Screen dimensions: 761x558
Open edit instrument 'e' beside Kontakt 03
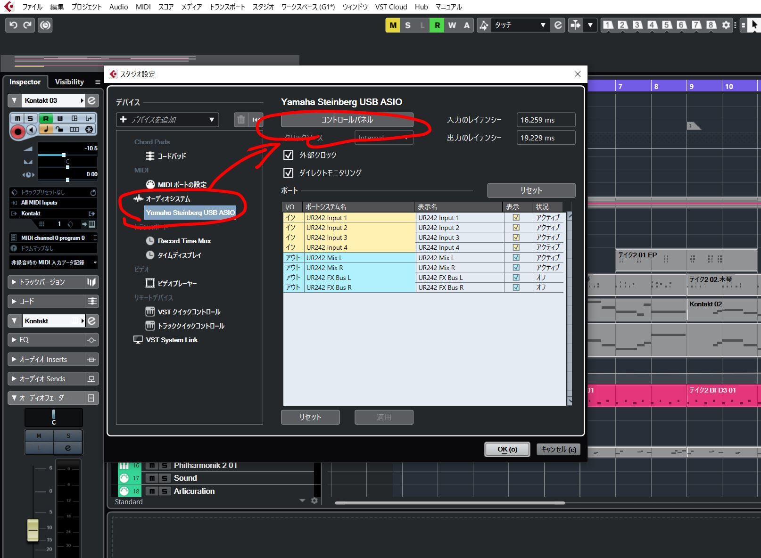(92, 100)
